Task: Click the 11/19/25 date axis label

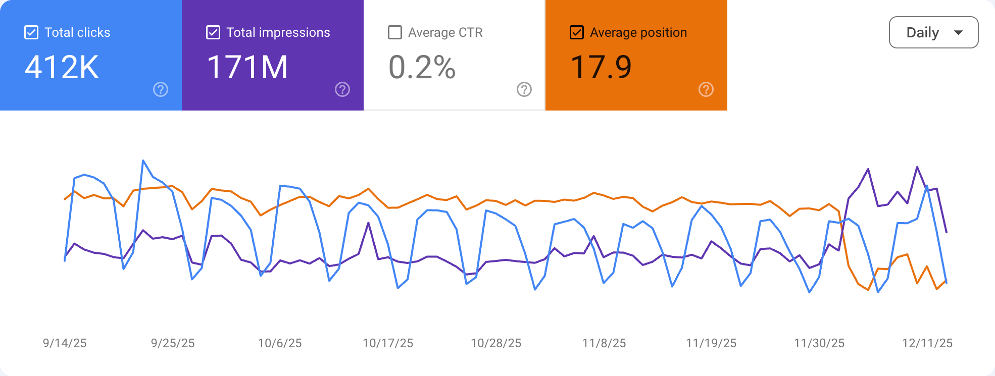Action: pyautogui.click(x=711, y=343)
